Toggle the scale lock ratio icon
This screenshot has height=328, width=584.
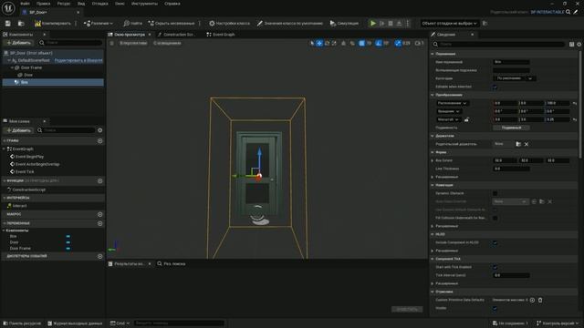466,119
